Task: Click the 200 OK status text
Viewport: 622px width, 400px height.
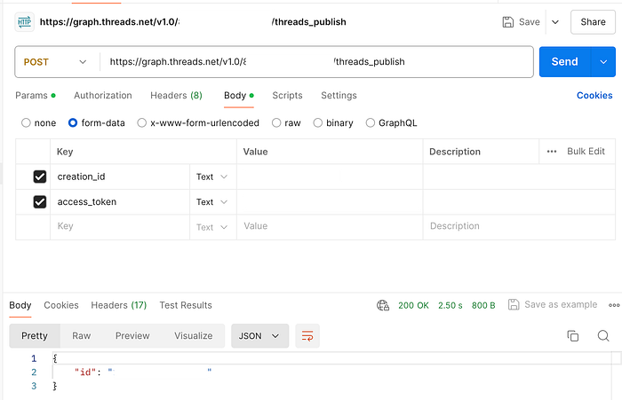Action: point(413,305)
